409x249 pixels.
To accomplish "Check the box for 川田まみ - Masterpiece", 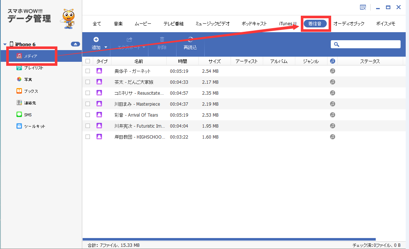I will click(x=88, y=104).
